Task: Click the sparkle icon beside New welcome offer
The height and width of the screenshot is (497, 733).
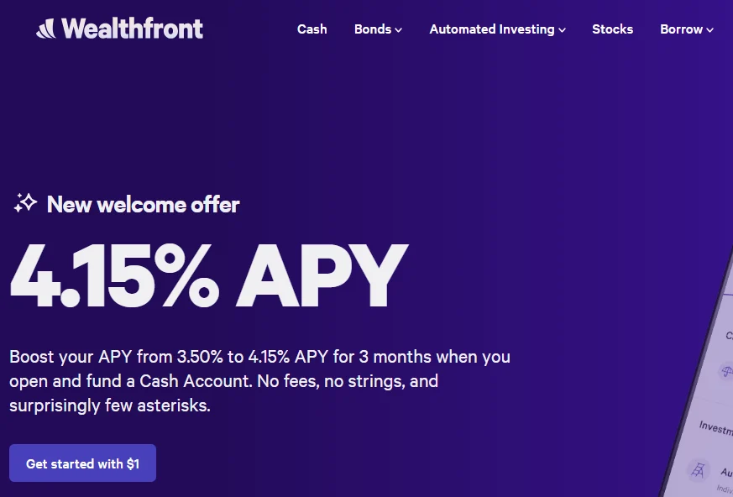Action: (x=24, y=202)
